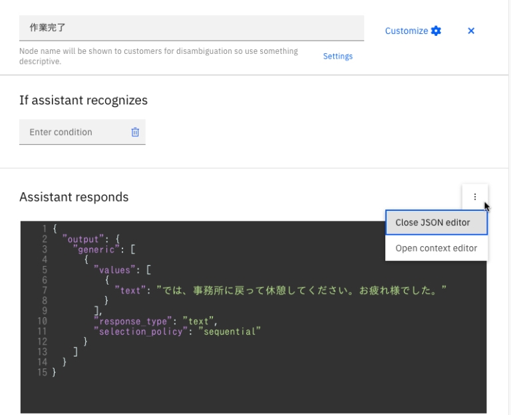Click the "values" key in JSON editor

[x=116, y=269]
